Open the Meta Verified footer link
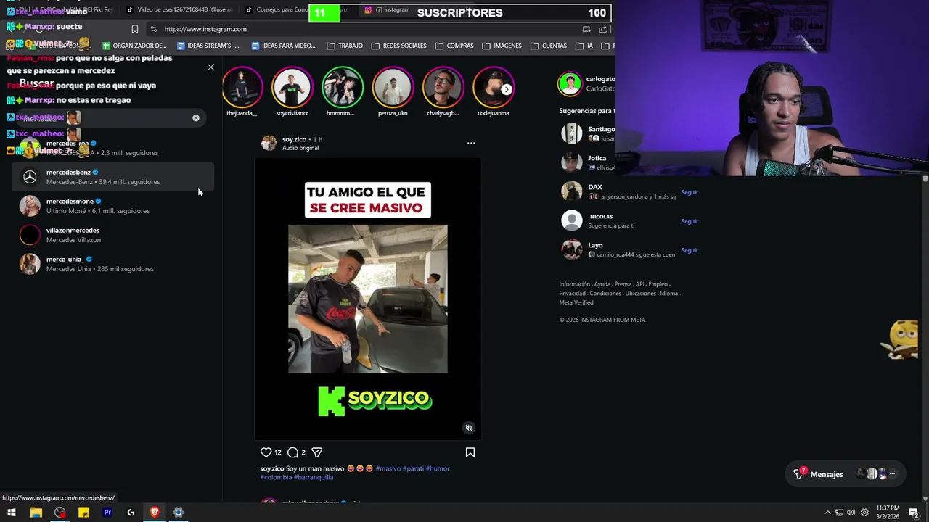The image size is (929, 522). pyautogui.click(x=576, y=302)
